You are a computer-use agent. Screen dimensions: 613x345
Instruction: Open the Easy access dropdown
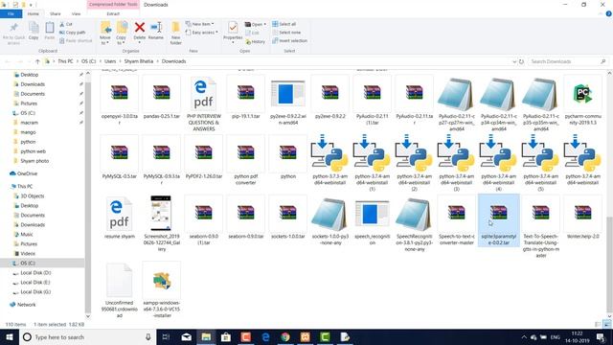pyautogui.click(x=202, y=33)
